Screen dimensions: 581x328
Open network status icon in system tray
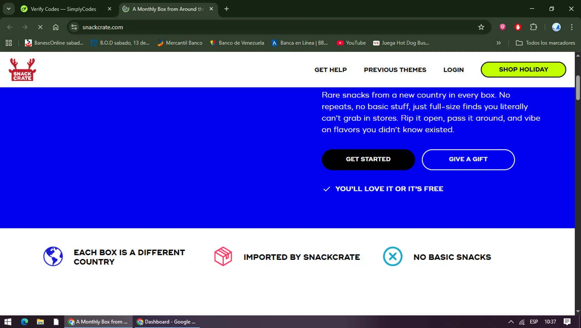click(x=522, y=322)
